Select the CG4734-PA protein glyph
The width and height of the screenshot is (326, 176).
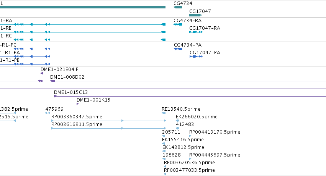[x=178, y=49]
